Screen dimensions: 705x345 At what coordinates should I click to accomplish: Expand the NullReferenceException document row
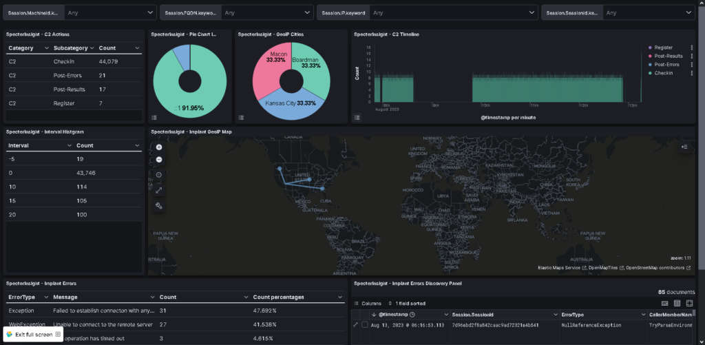click(356, 325)
